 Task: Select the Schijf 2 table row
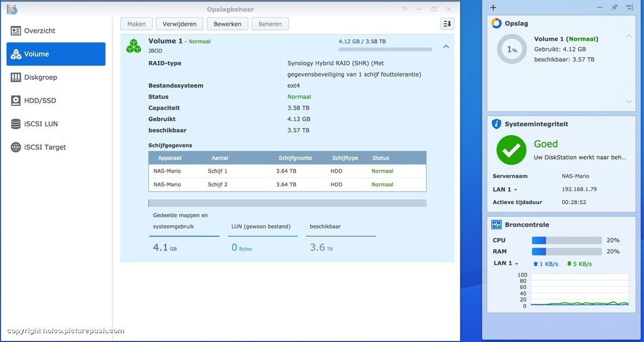[x=287, y=184]
